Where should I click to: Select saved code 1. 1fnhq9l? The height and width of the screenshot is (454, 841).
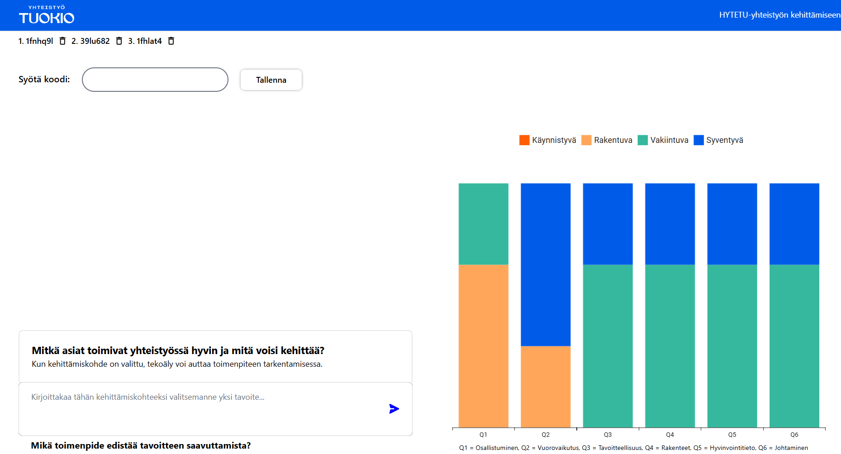tap(36, 41)
